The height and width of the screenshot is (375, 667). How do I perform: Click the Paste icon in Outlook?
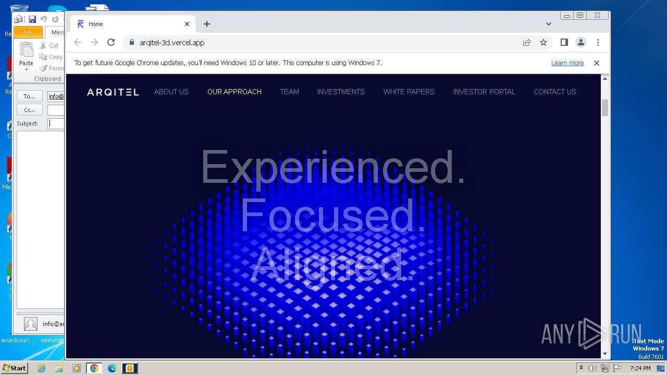(x=26, y=50)
